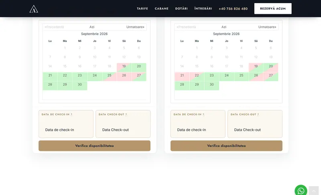This screenshot has width=321, height=195.
Task: Select day 27 in right calendar
Action: tap(271, 77)
